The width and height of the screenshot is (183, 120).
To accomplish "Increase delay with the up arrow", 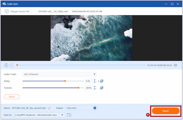I will click(x=95, y=80).
